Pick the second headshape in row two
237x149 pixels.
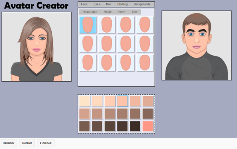[x=107, y=44]
